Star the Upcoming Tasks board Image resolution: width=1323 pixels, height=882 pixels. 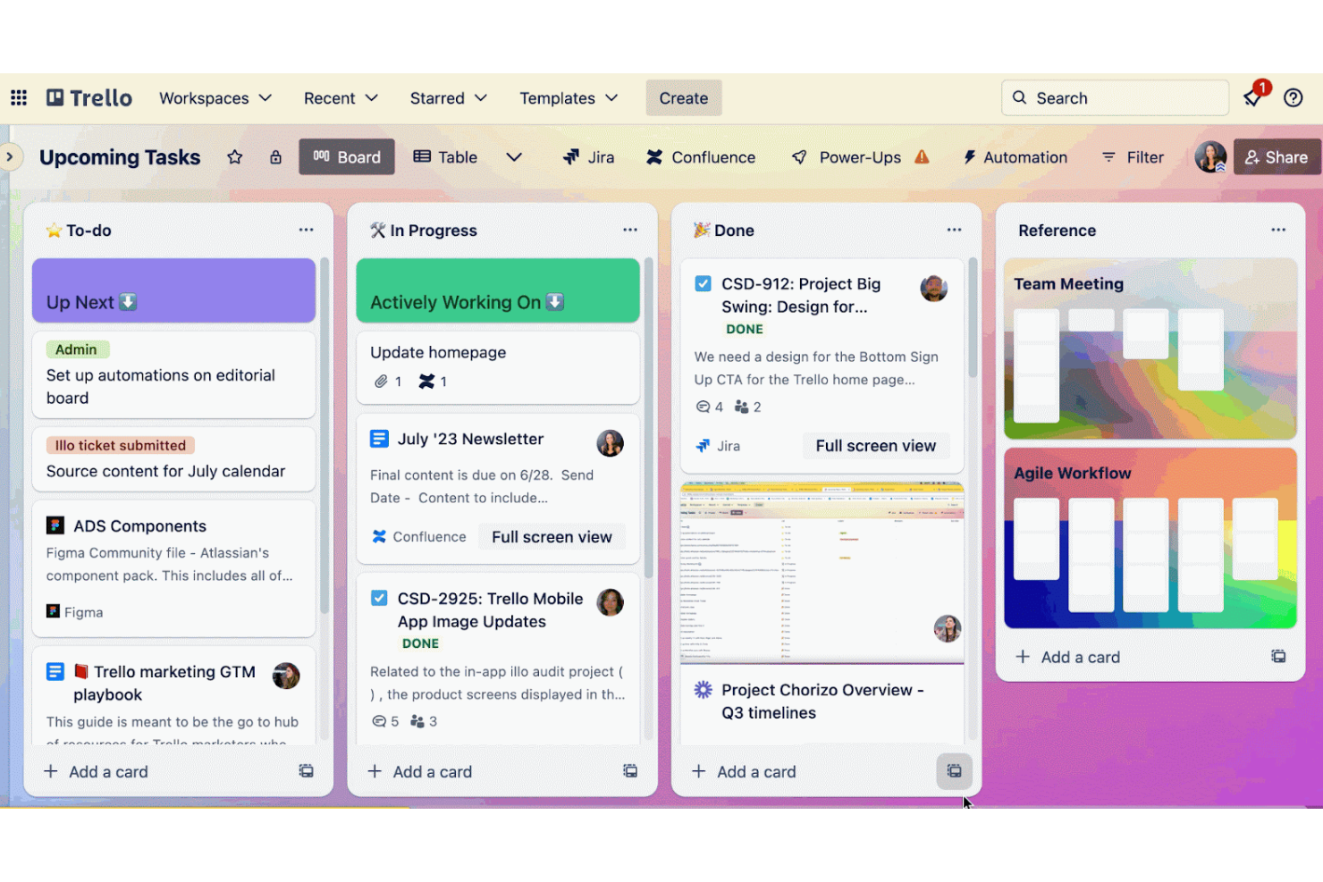click(235, 157)
